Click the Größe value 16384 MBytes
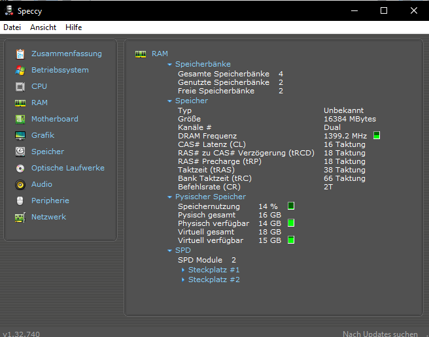Screen dimensions: 429x337 350,119
